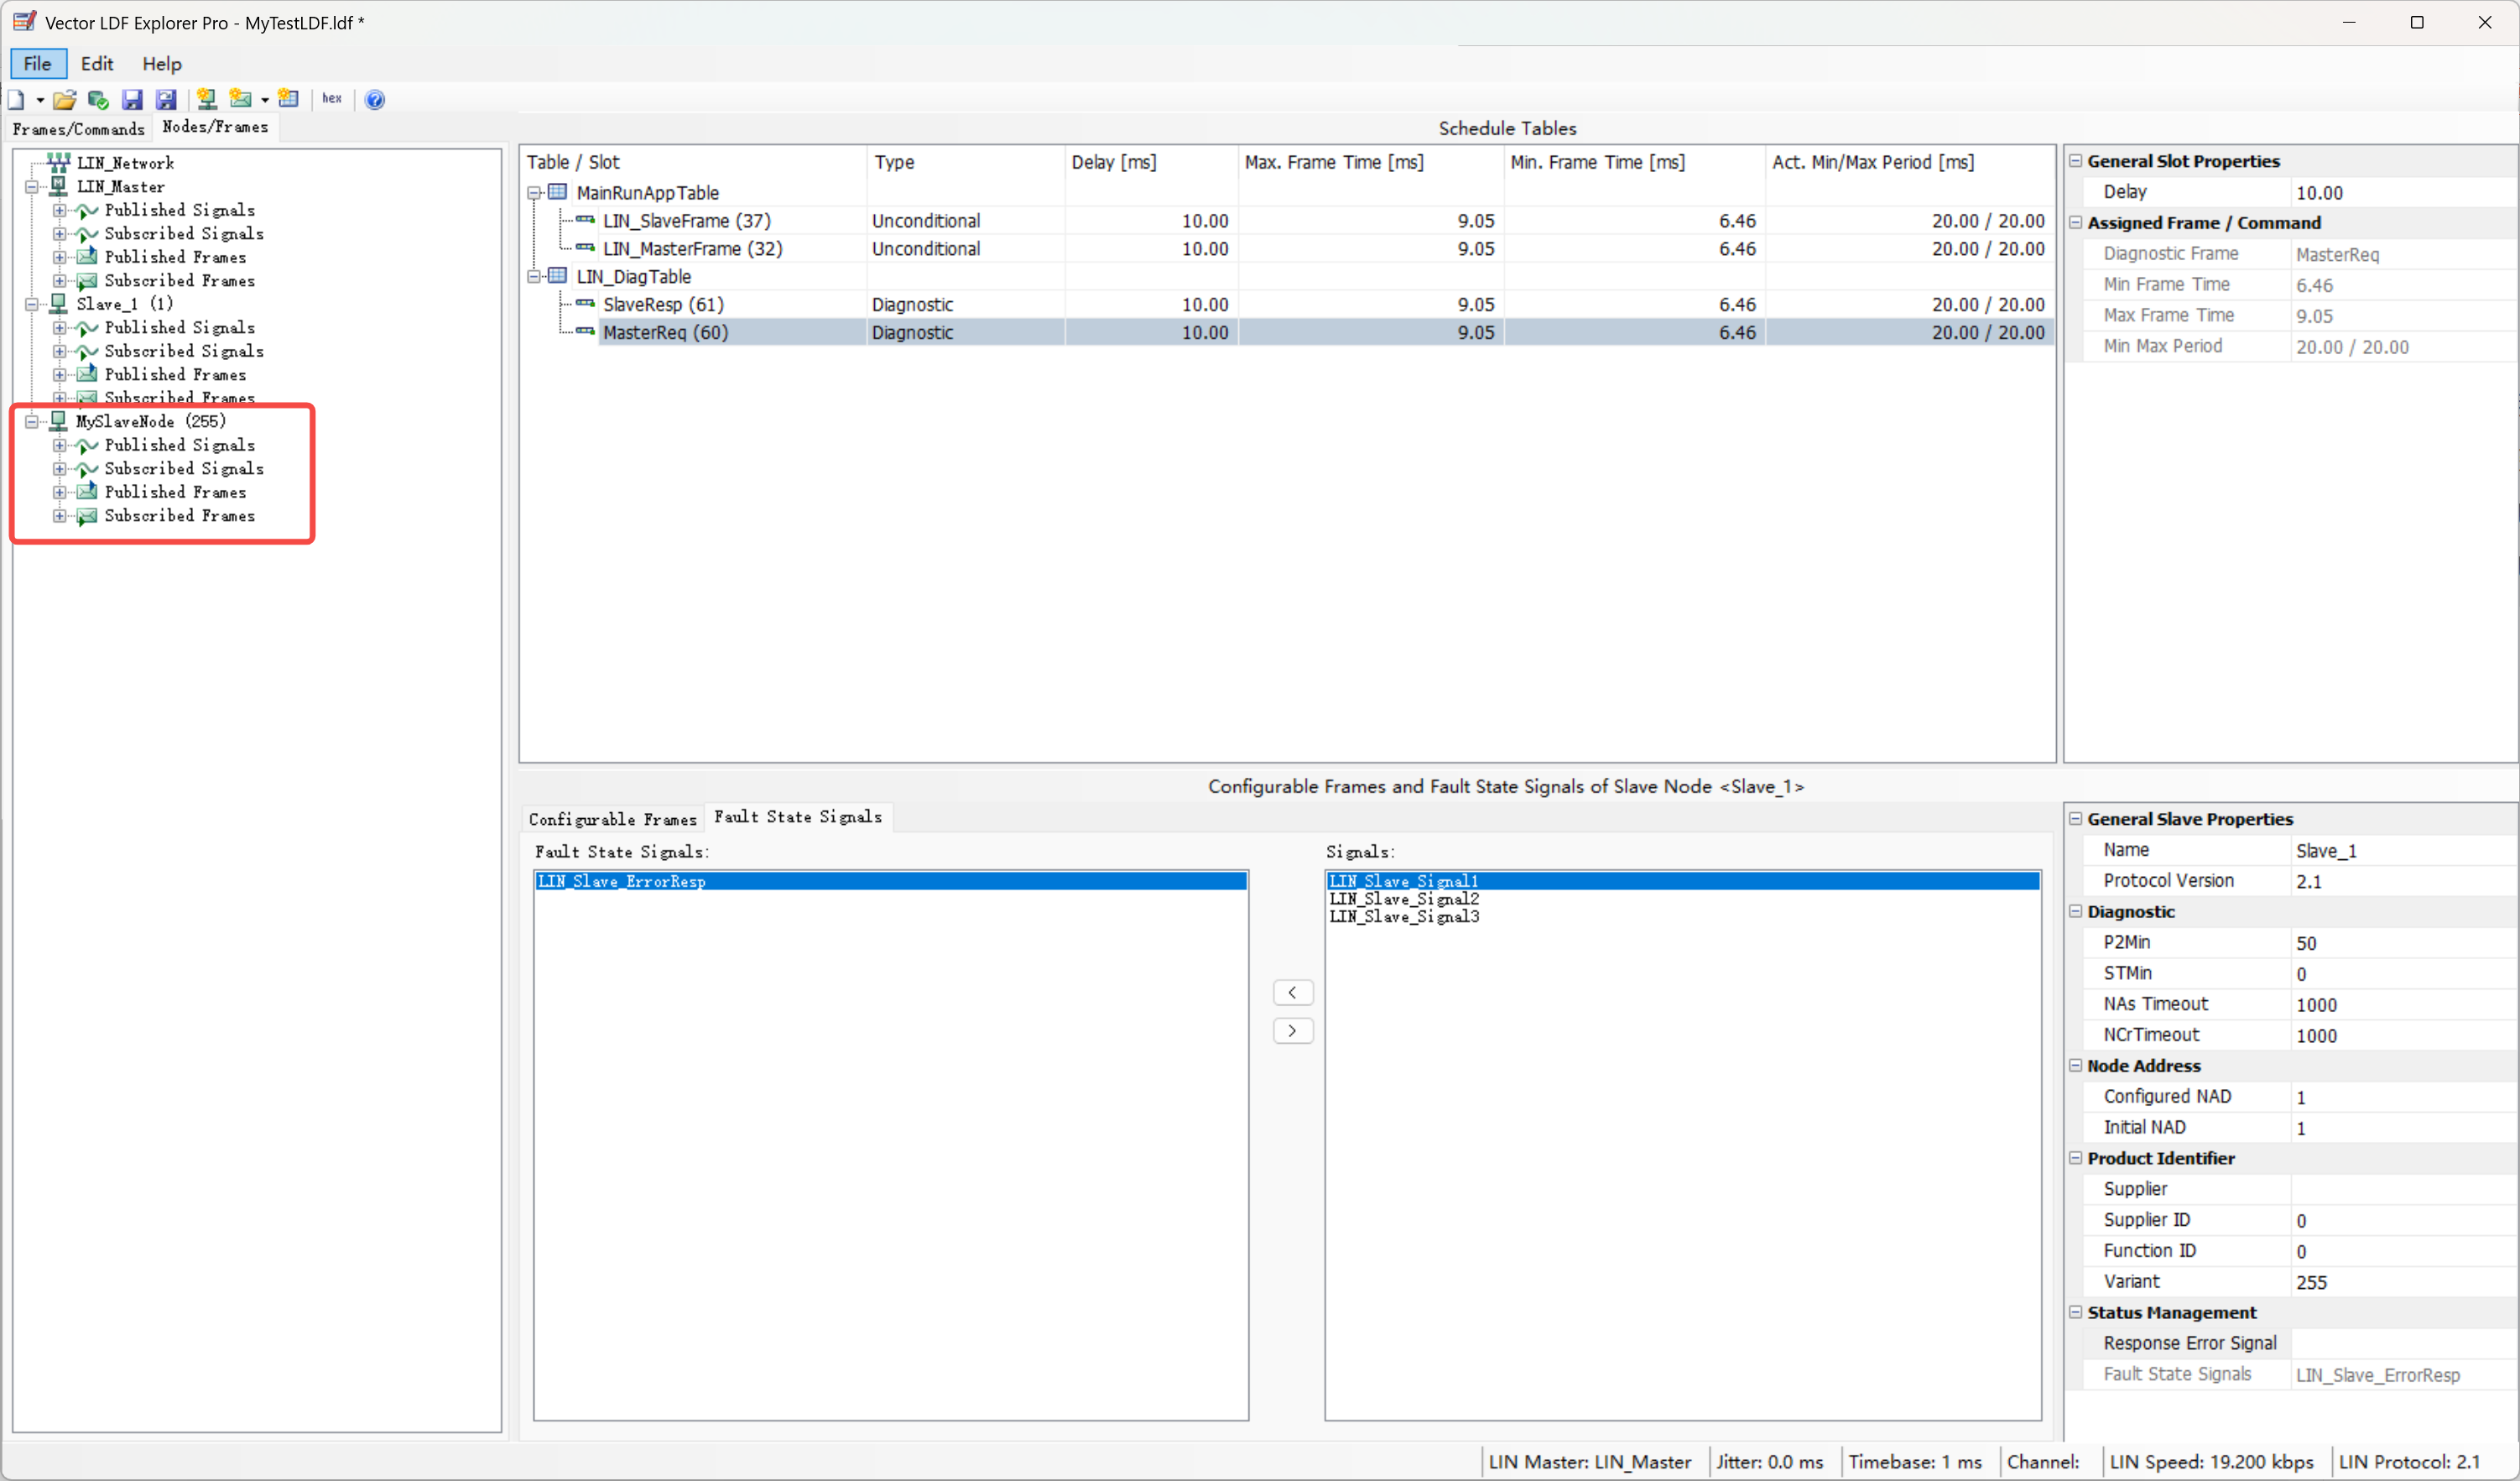
Task: Collapse the Status Management section
Action: click(2076, 1312)
